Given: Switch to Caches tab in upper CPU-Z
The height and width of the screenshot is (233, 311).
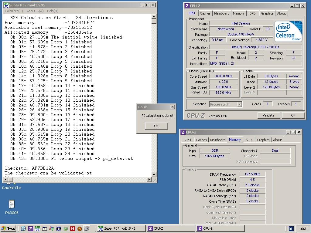Looking at the screenshot, I should (205, 13).
